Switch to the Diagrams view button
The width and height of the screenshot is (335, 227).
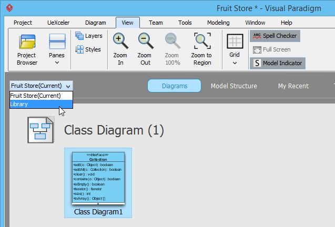tap(175, 86)
